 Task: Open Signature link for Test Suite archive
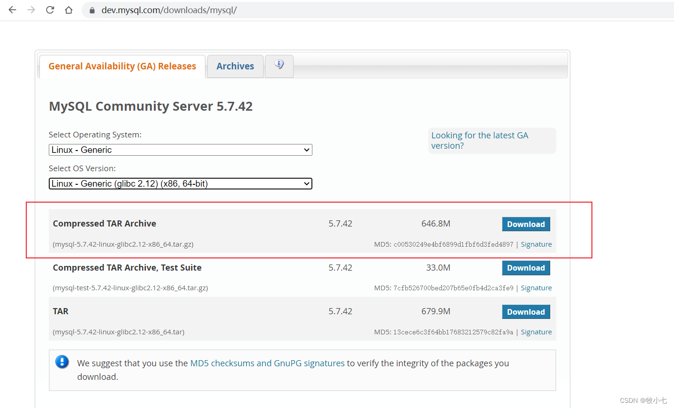536,288
